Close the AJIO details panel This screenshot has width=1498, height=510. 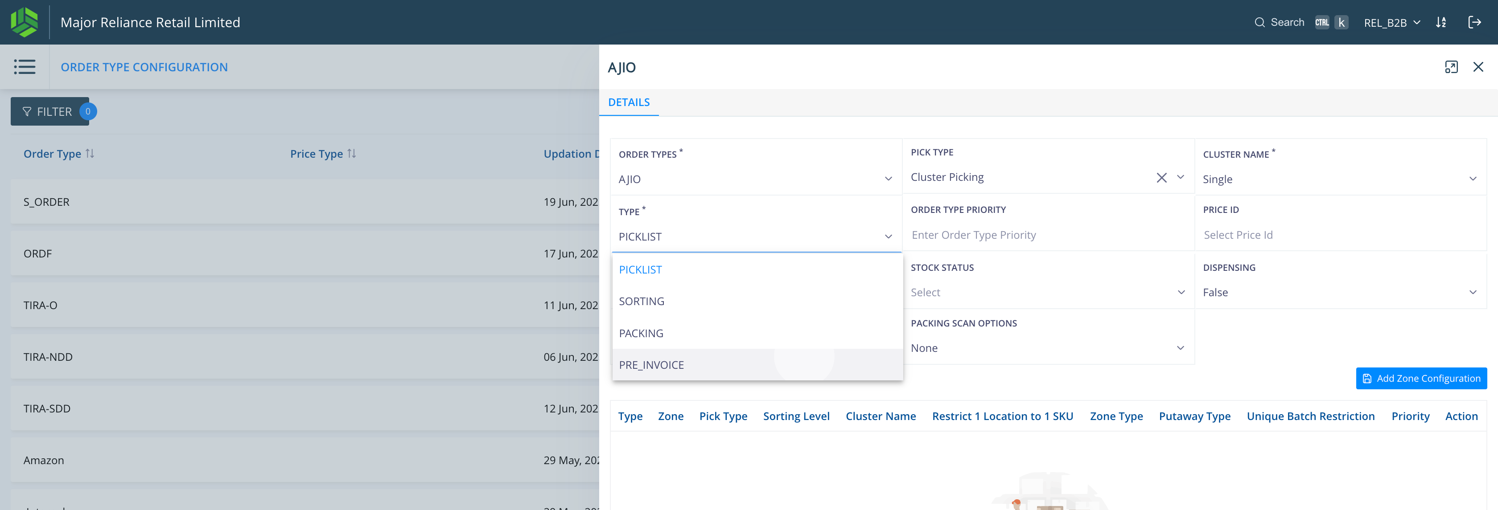(1478, 67)
